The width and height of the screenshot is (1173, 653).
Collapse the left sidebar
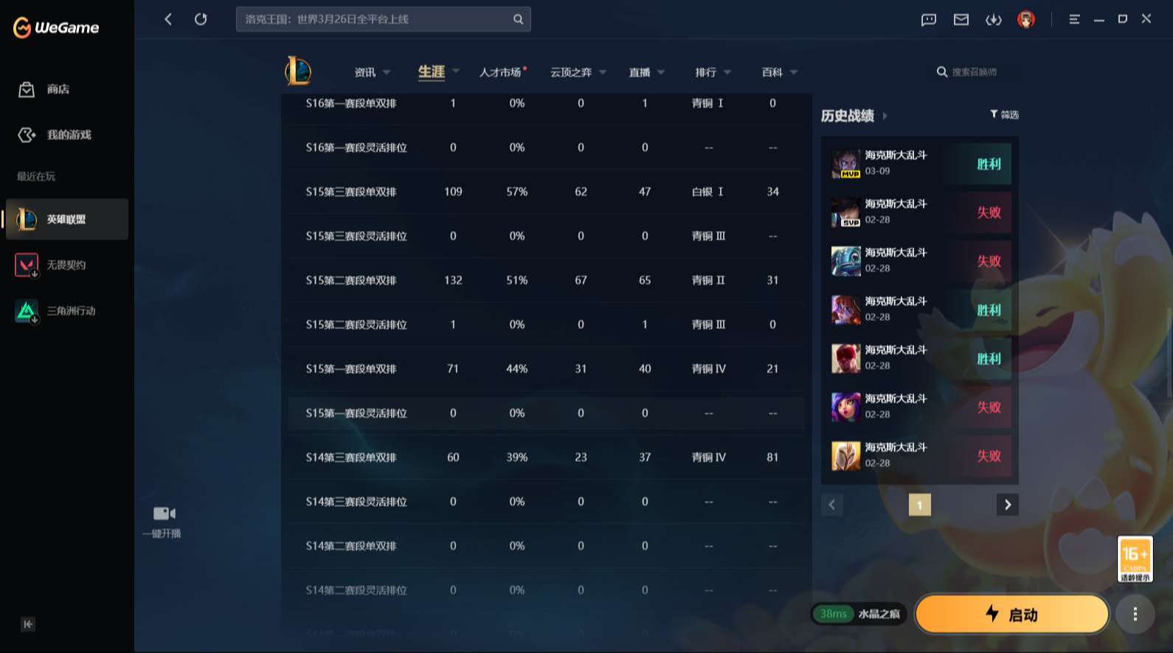tap(28, 624)
